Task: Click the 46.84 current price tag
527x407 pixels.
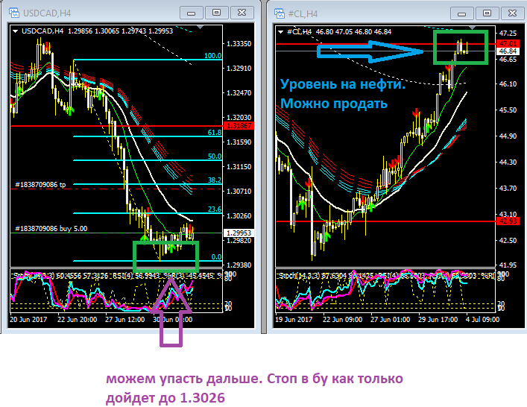Action: click(x=508, y=51)
